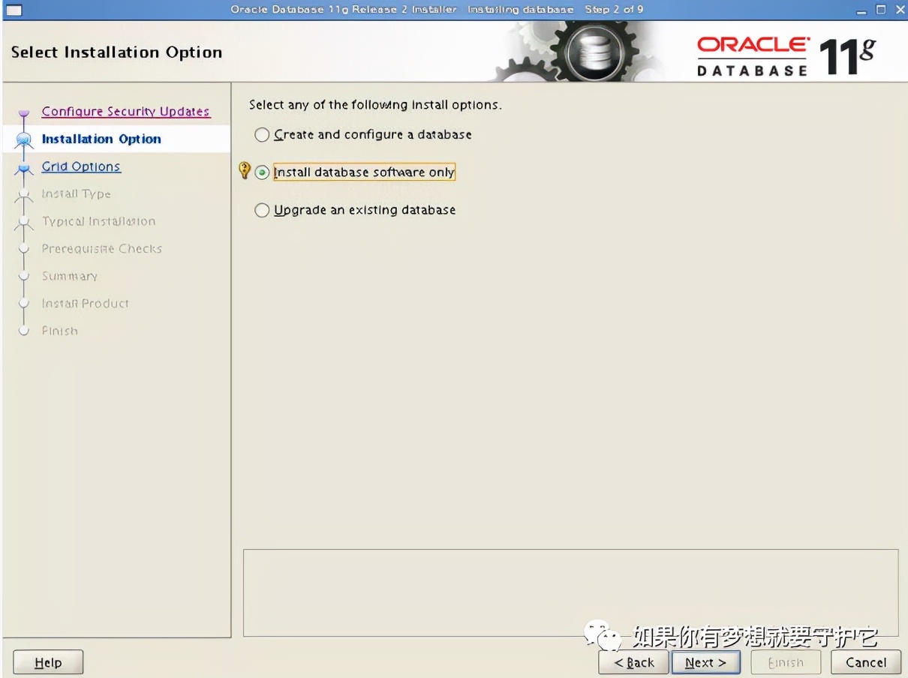Click the Summary step label
The height and width of the screenshot is (678, 908).
(70, 276)
